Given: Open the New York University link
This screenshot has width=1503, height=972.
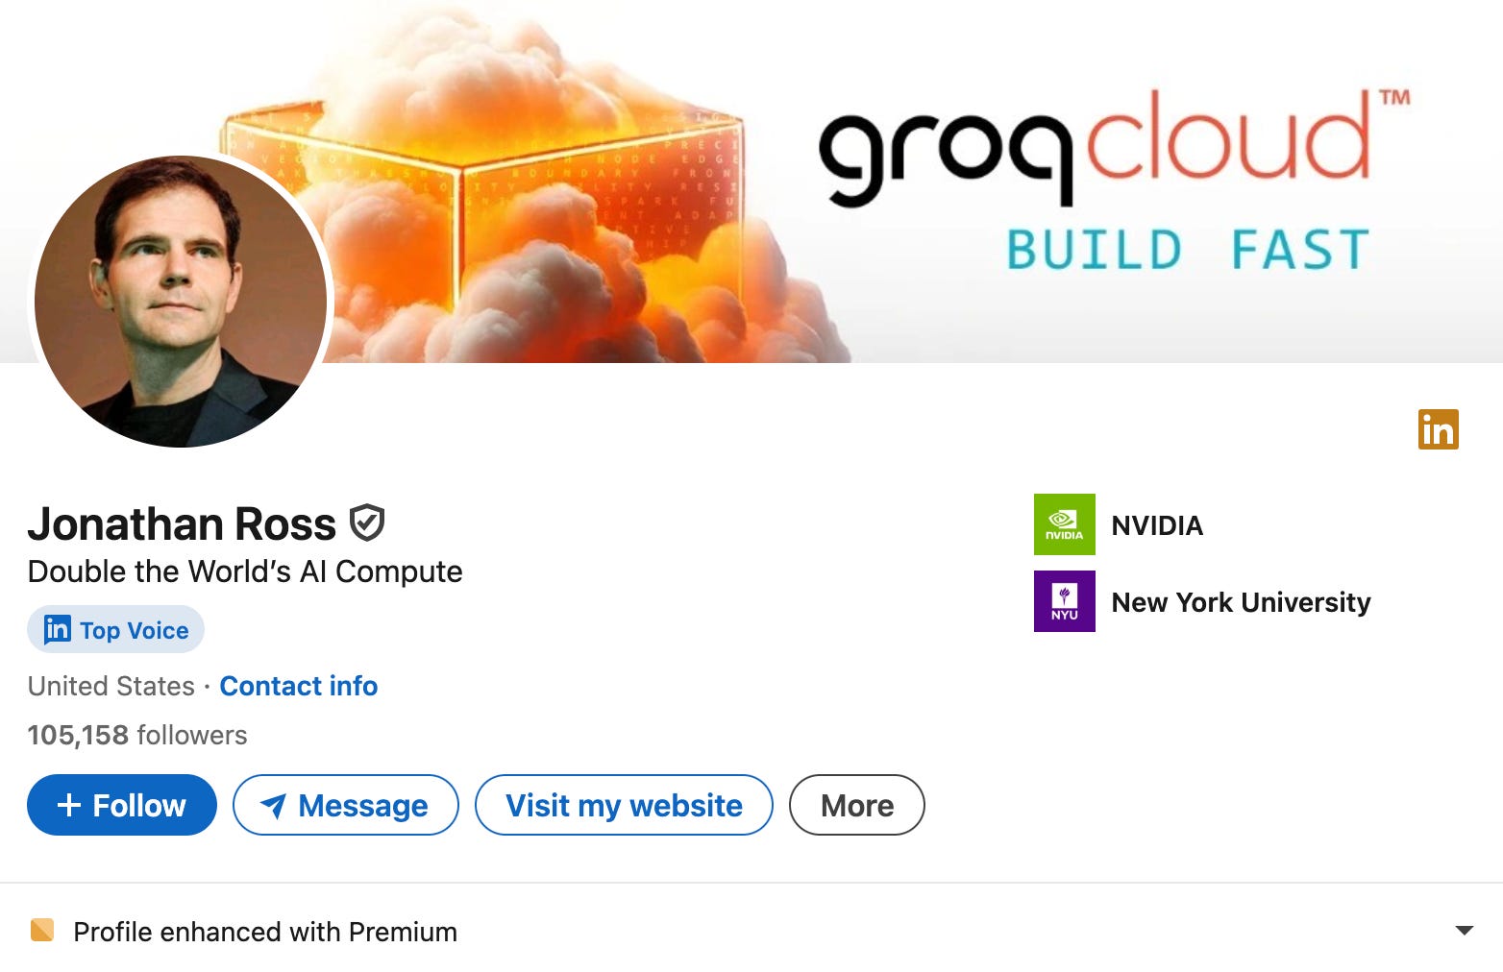Looking at the screenshot, I should pyautogui.click(x=1241, y=602).
